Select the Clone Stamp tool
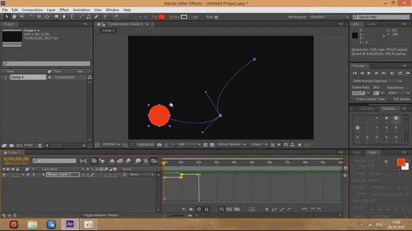 point(89,17)
